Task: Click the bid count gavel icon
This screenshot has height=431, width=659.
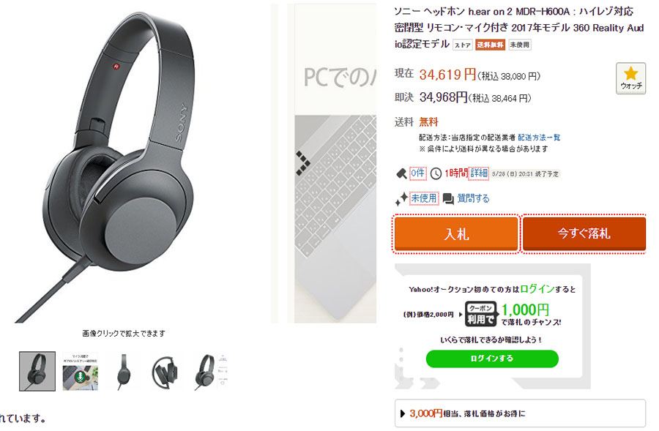Action: click(x=401, y=173)
